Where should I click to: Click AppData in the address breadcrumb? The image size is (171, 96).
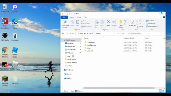click(x=83, y=34)
